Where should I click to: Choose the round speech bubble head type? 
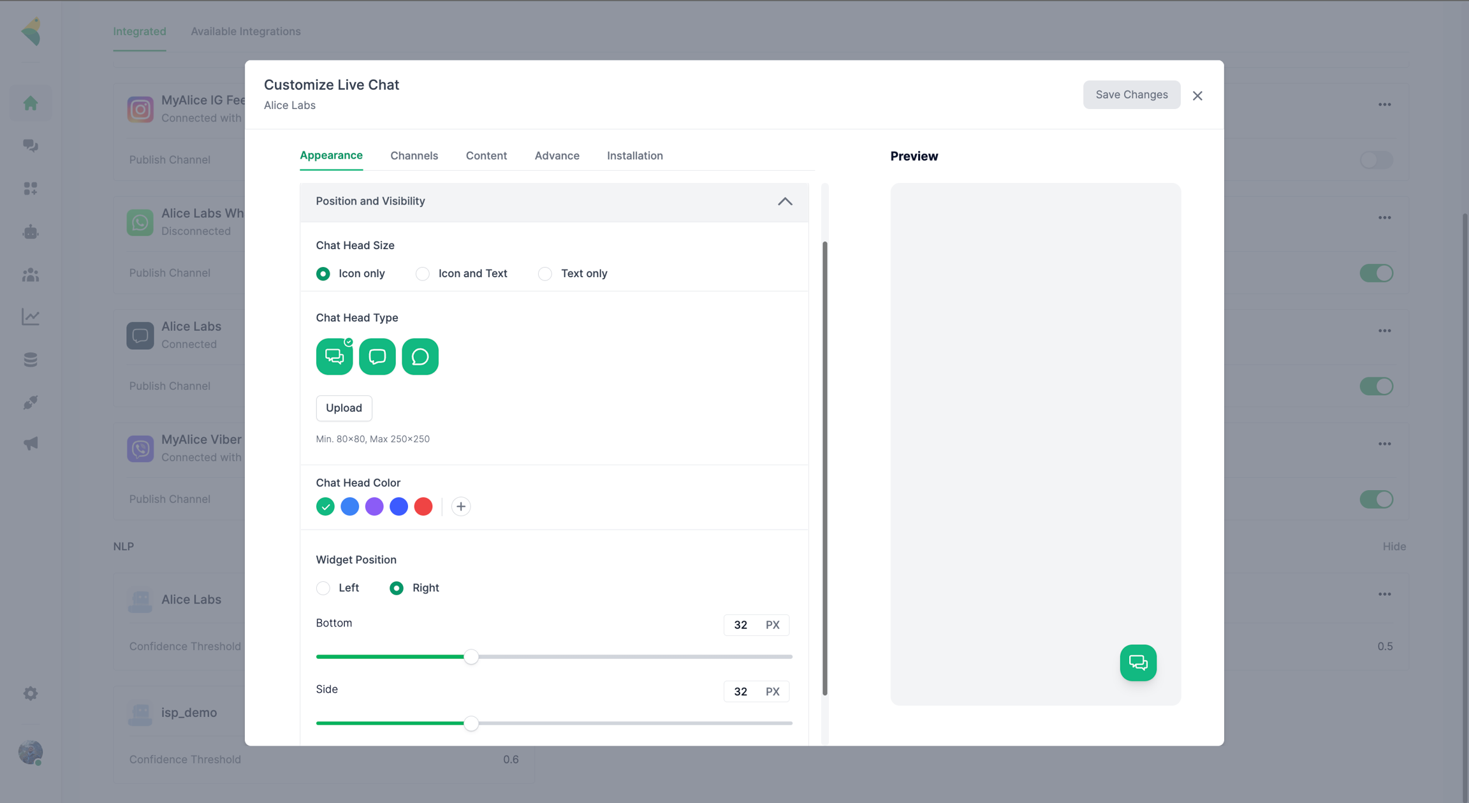click(x=420, y=356)
